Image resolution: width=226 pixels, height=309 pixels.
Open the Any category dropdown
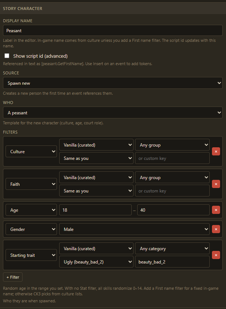tap(172, 249)
